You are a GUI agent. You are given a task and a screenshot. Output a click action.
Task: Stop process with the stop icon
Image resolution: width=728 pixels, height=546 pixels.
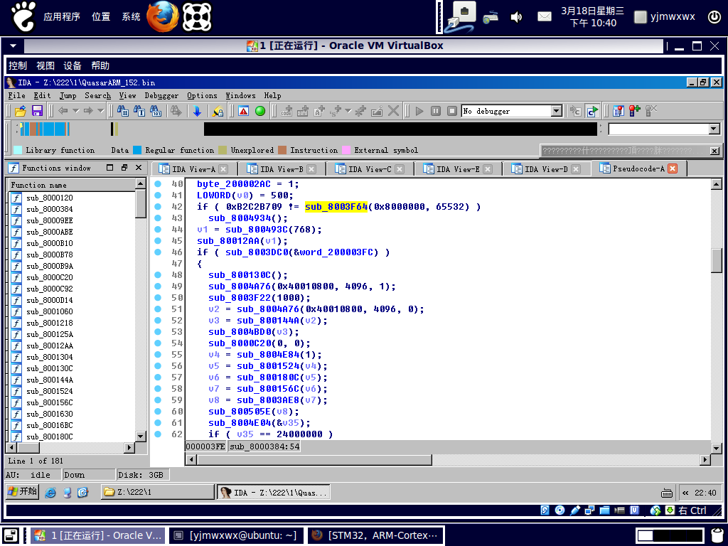click(x=451, y=111)
